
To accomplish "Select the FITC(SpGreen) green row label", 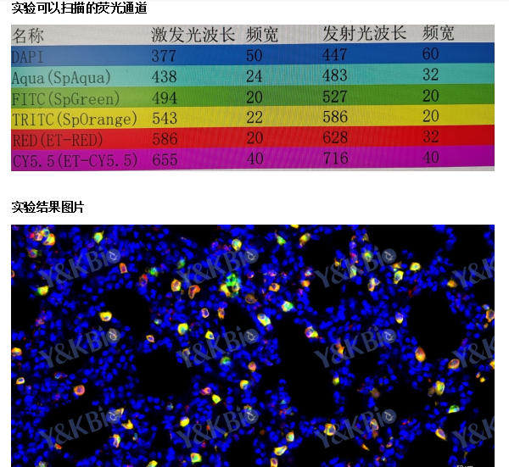I will [63, 98].
